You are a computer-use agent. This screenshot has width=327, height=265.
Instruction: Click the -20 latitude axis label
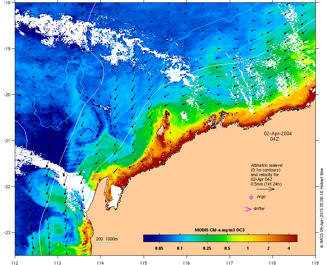(x=7, y=94)
